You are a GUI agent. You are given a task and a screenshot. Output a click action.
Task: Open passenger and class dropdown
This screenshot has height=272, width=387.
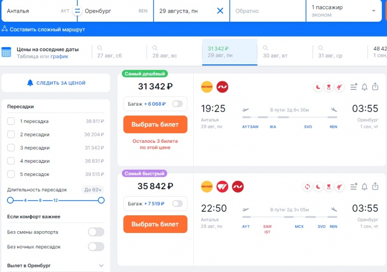(343, 11)
